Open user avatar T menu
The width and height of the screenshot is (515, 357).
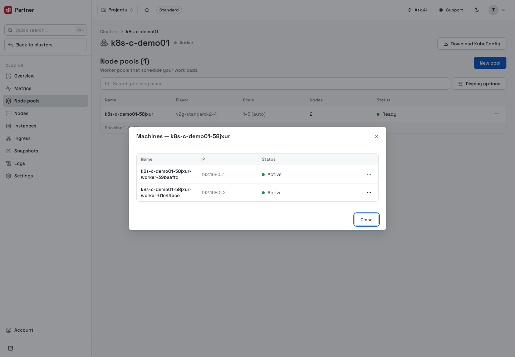coord(497,10)
